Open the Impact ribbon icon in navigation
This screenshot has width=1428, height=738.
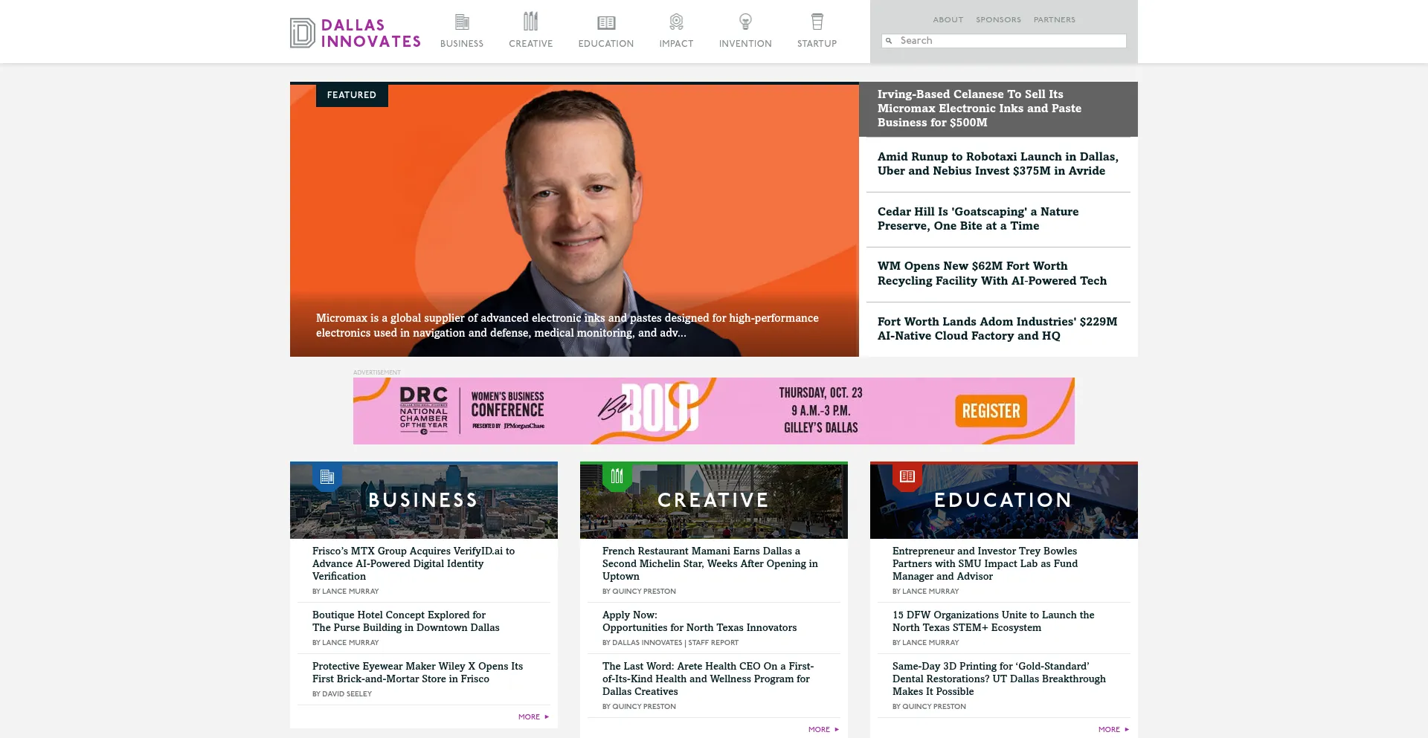click(676, 22)
